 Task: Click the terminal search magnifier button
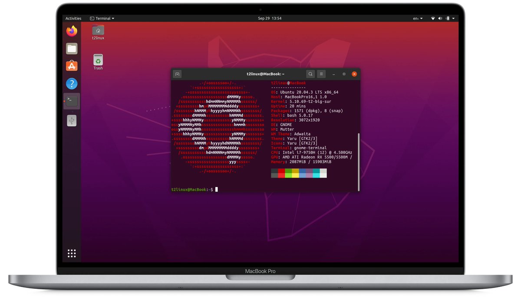point(310,74)
